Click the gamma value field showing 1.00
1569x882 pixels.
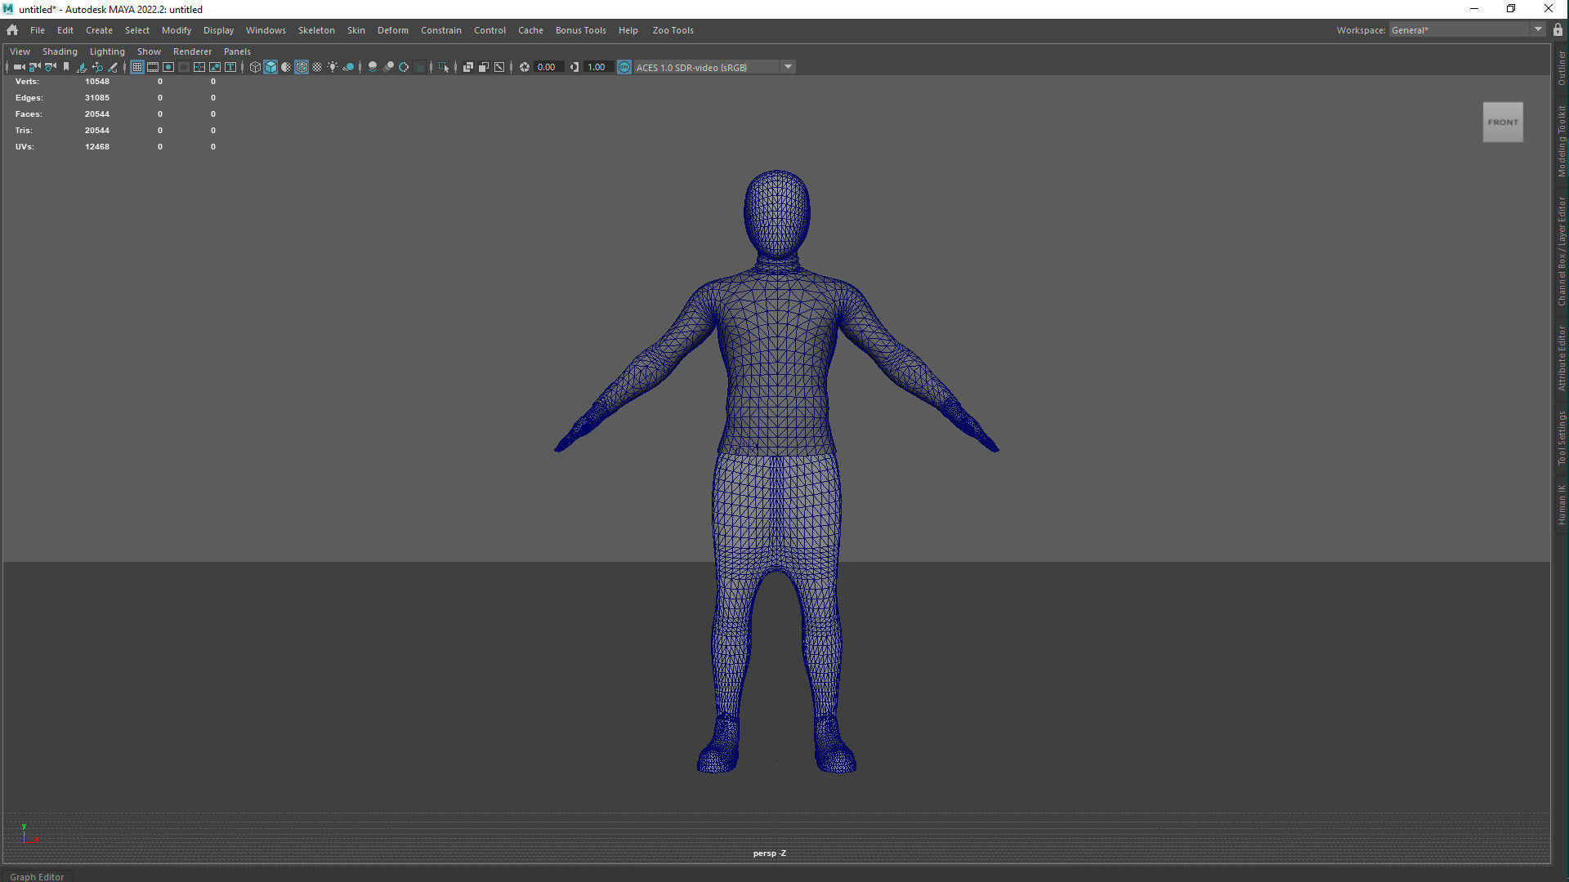point(597,67)
